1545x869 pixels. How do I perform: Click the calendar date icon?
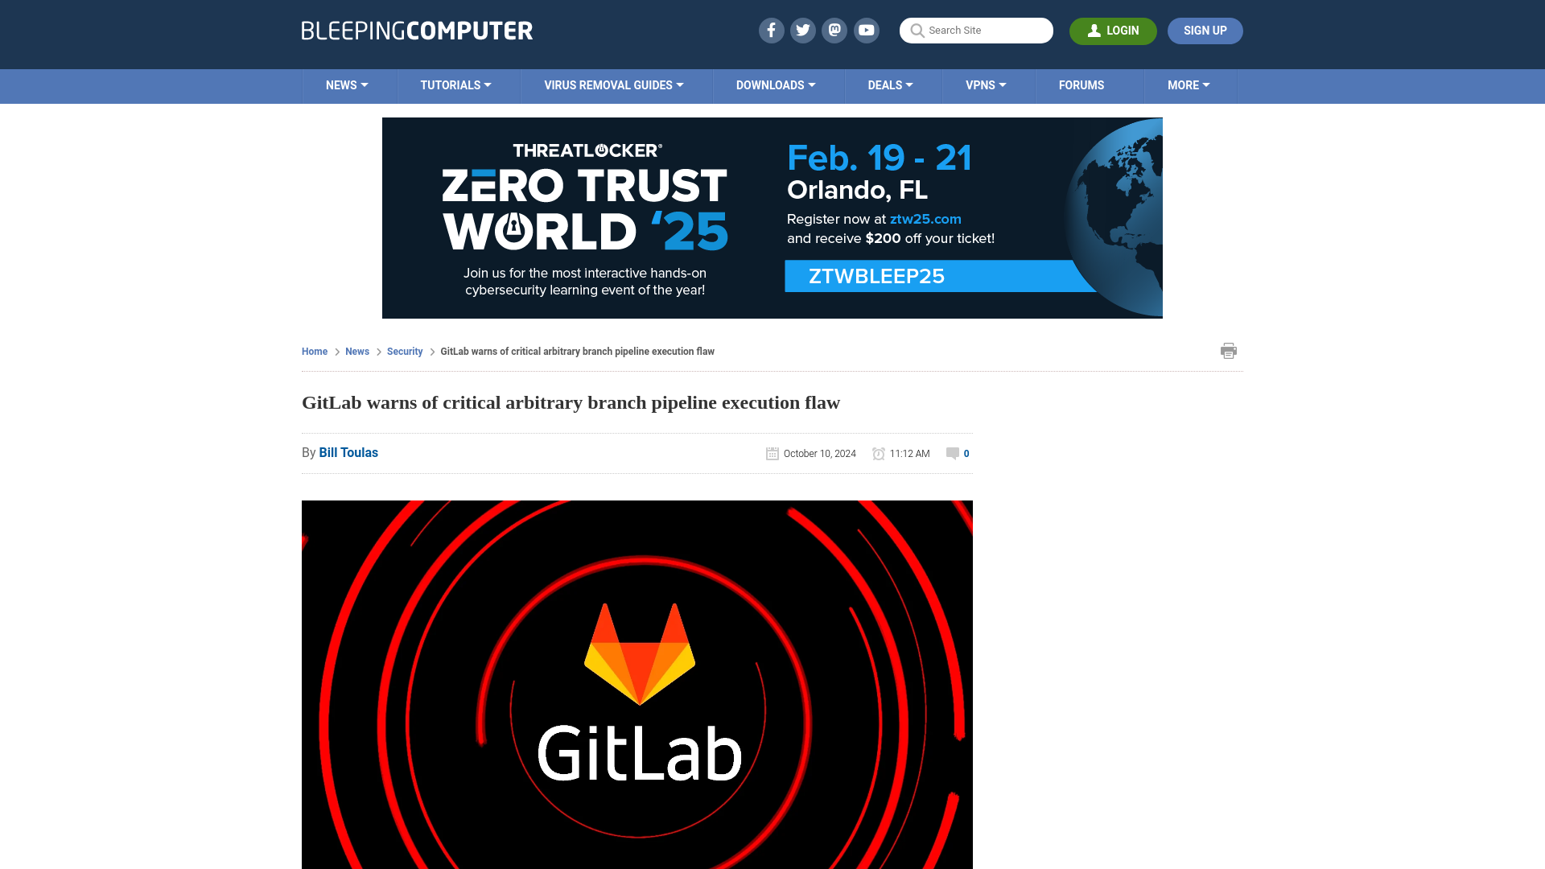[x=772, y=453]
